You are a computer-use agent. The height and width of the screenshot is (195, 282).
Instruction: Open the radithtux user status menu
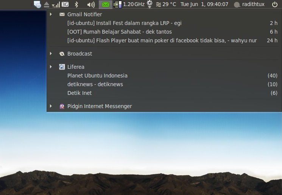(249, 5)
